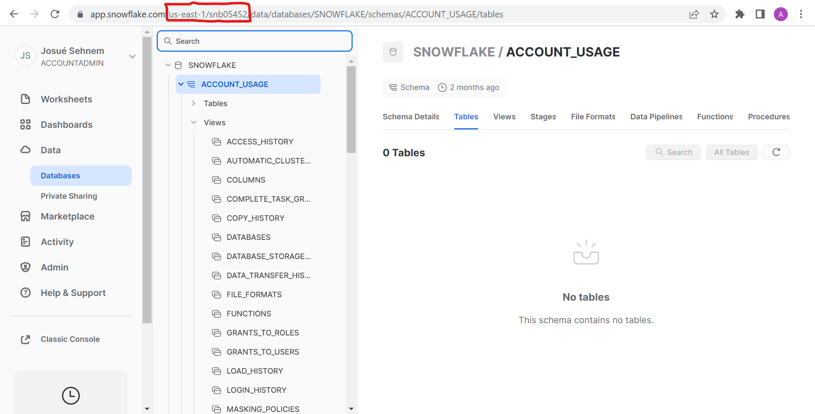Click the clock icon in the bottom card

pos(71,395)
